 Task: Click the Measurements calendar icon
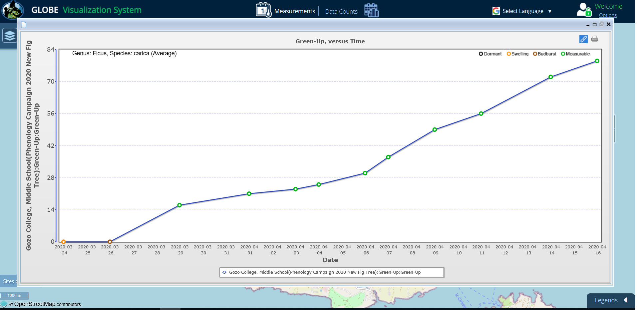click(263, 10)
